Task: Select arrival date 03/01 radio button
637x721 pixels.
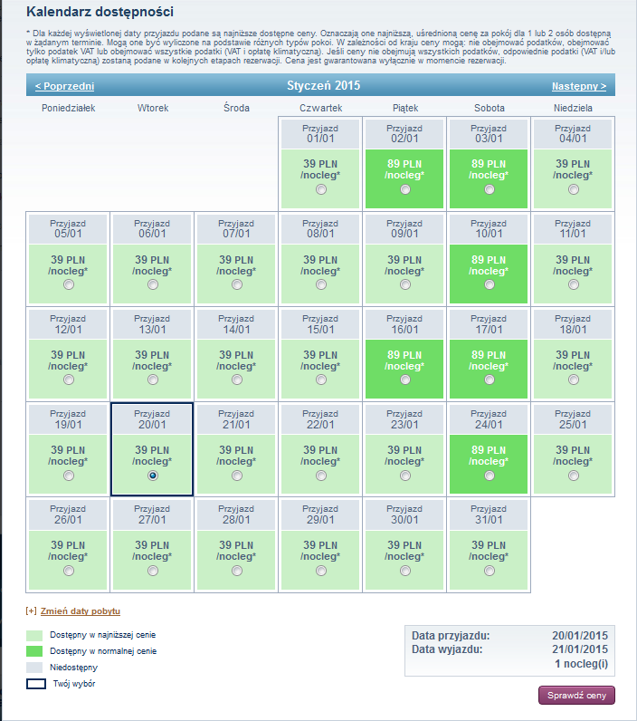Action: click(490, 189)
